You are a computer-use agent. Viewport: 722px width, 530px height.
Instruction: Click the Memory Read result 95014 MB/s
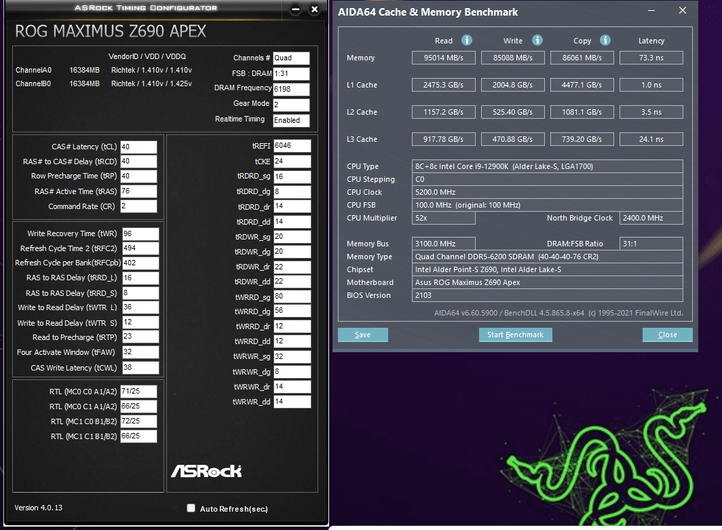click(443, 58)
